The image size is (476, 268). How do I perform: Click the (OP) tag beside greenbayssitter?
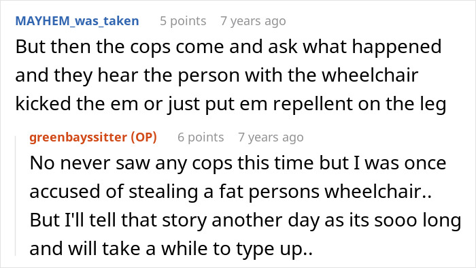(144, 137)
